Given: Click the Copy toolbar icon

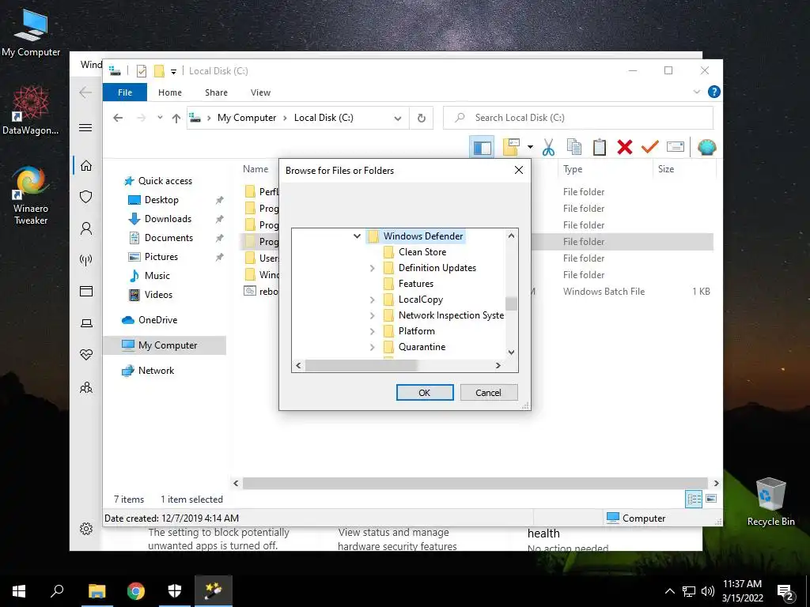Looking at the screenshot, I should pos(574,148).
